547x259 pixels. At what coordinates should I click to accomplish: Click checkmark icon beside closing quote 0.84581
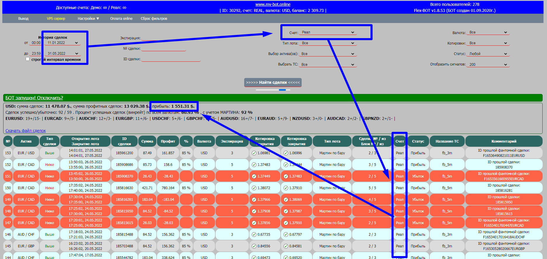(286, 246)
